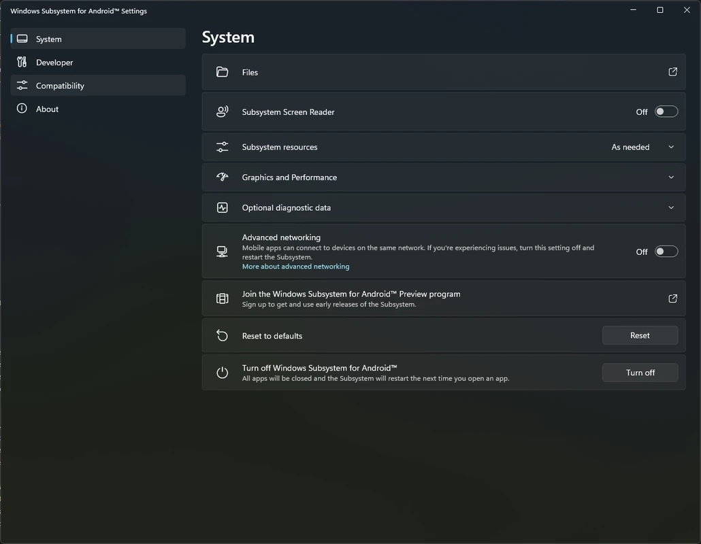Click the Turn off button
701x544 pixels.
click(x=640, y=373)
